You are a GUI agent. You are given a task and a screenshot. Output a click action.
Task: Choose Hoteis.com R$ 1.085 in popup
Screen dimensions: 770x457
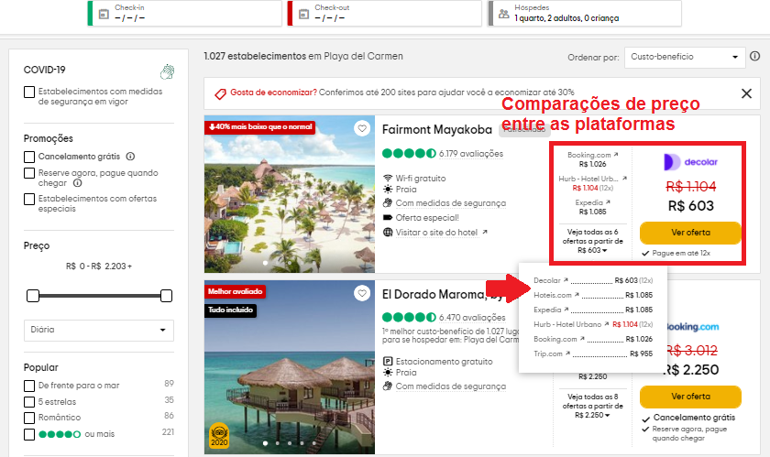tap(593, 295)
